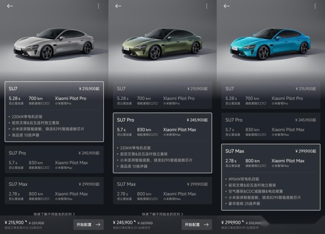Tap back arrow in the blue car screen
The height and width of the screenshot is (234, 325).
[227, 6]
